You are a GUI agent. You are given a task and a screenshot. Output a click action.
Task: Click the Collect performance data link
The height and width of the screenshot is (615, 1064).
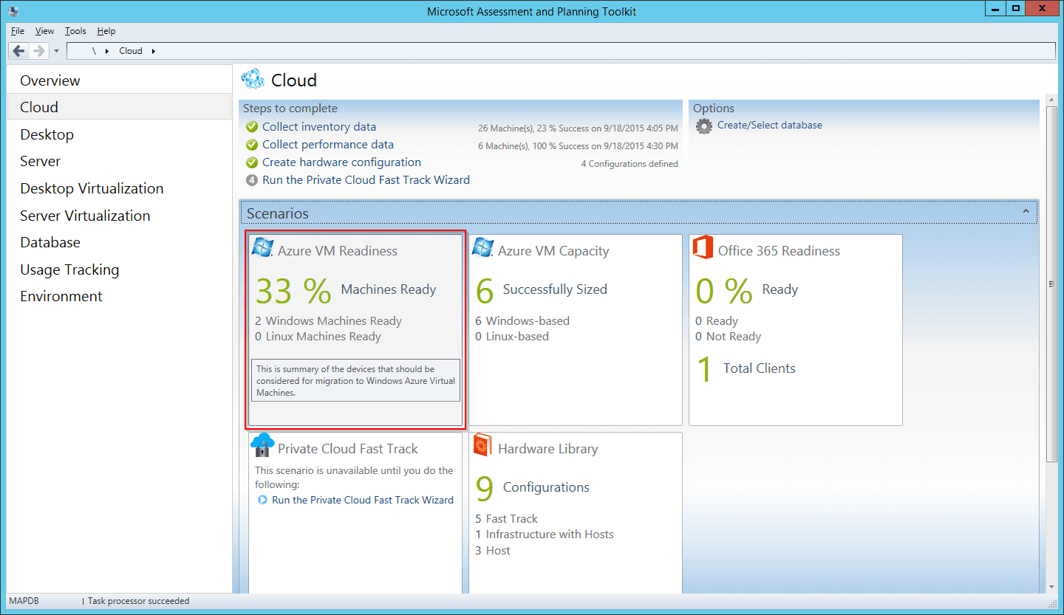click(x=327, y=144)
